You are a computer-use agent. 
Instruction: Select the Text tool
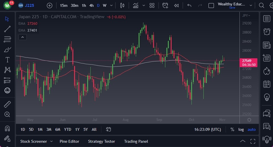[7, 60]
